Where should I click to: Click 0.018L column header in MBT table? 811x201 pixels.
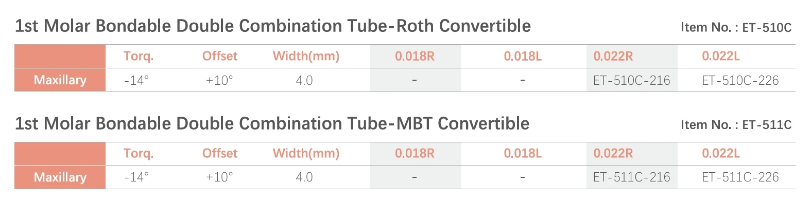(523, 153)
